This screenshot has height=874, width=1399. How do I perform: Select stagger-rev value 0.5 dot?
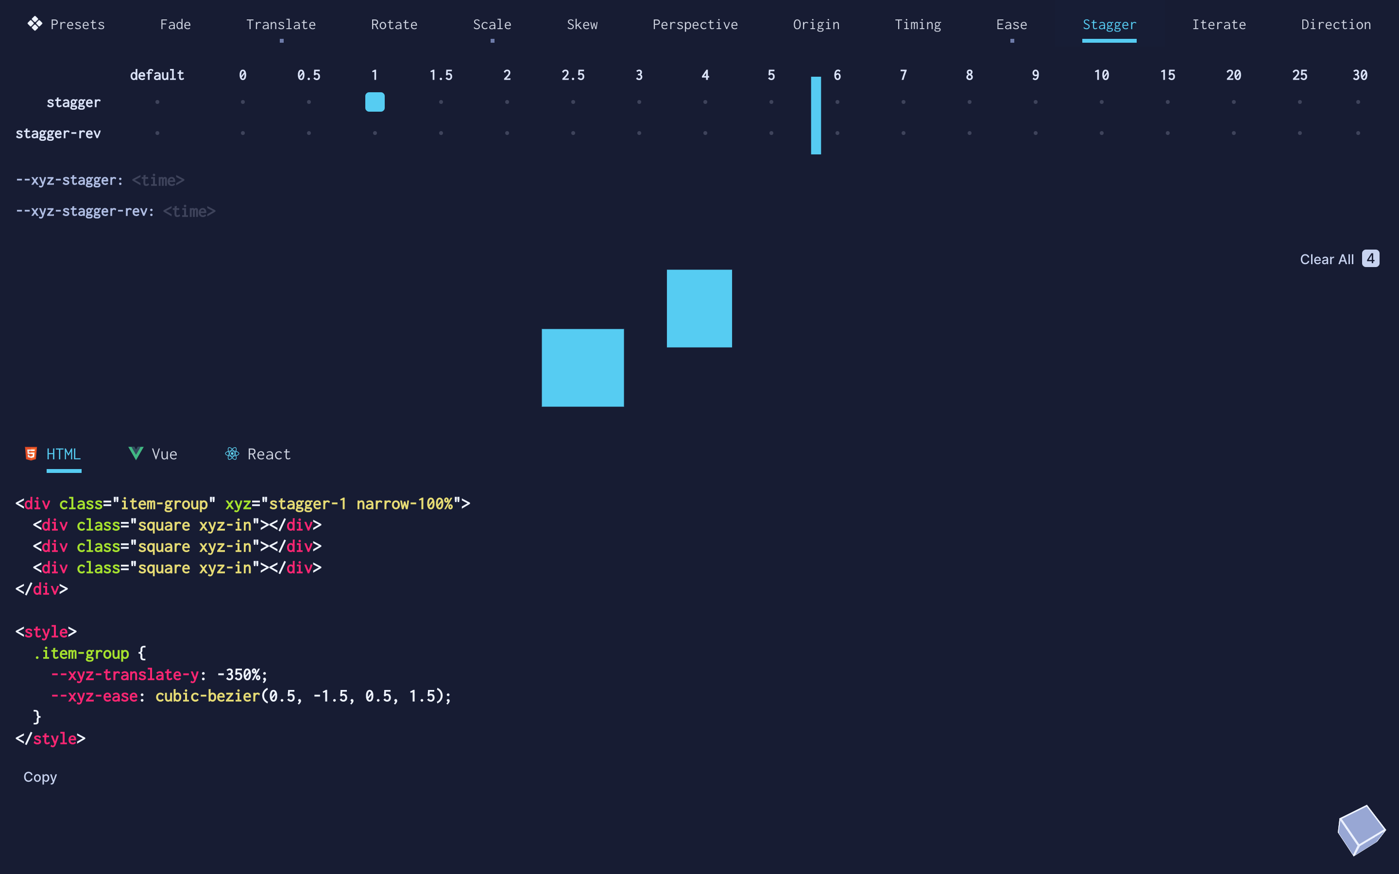[309, 134]
